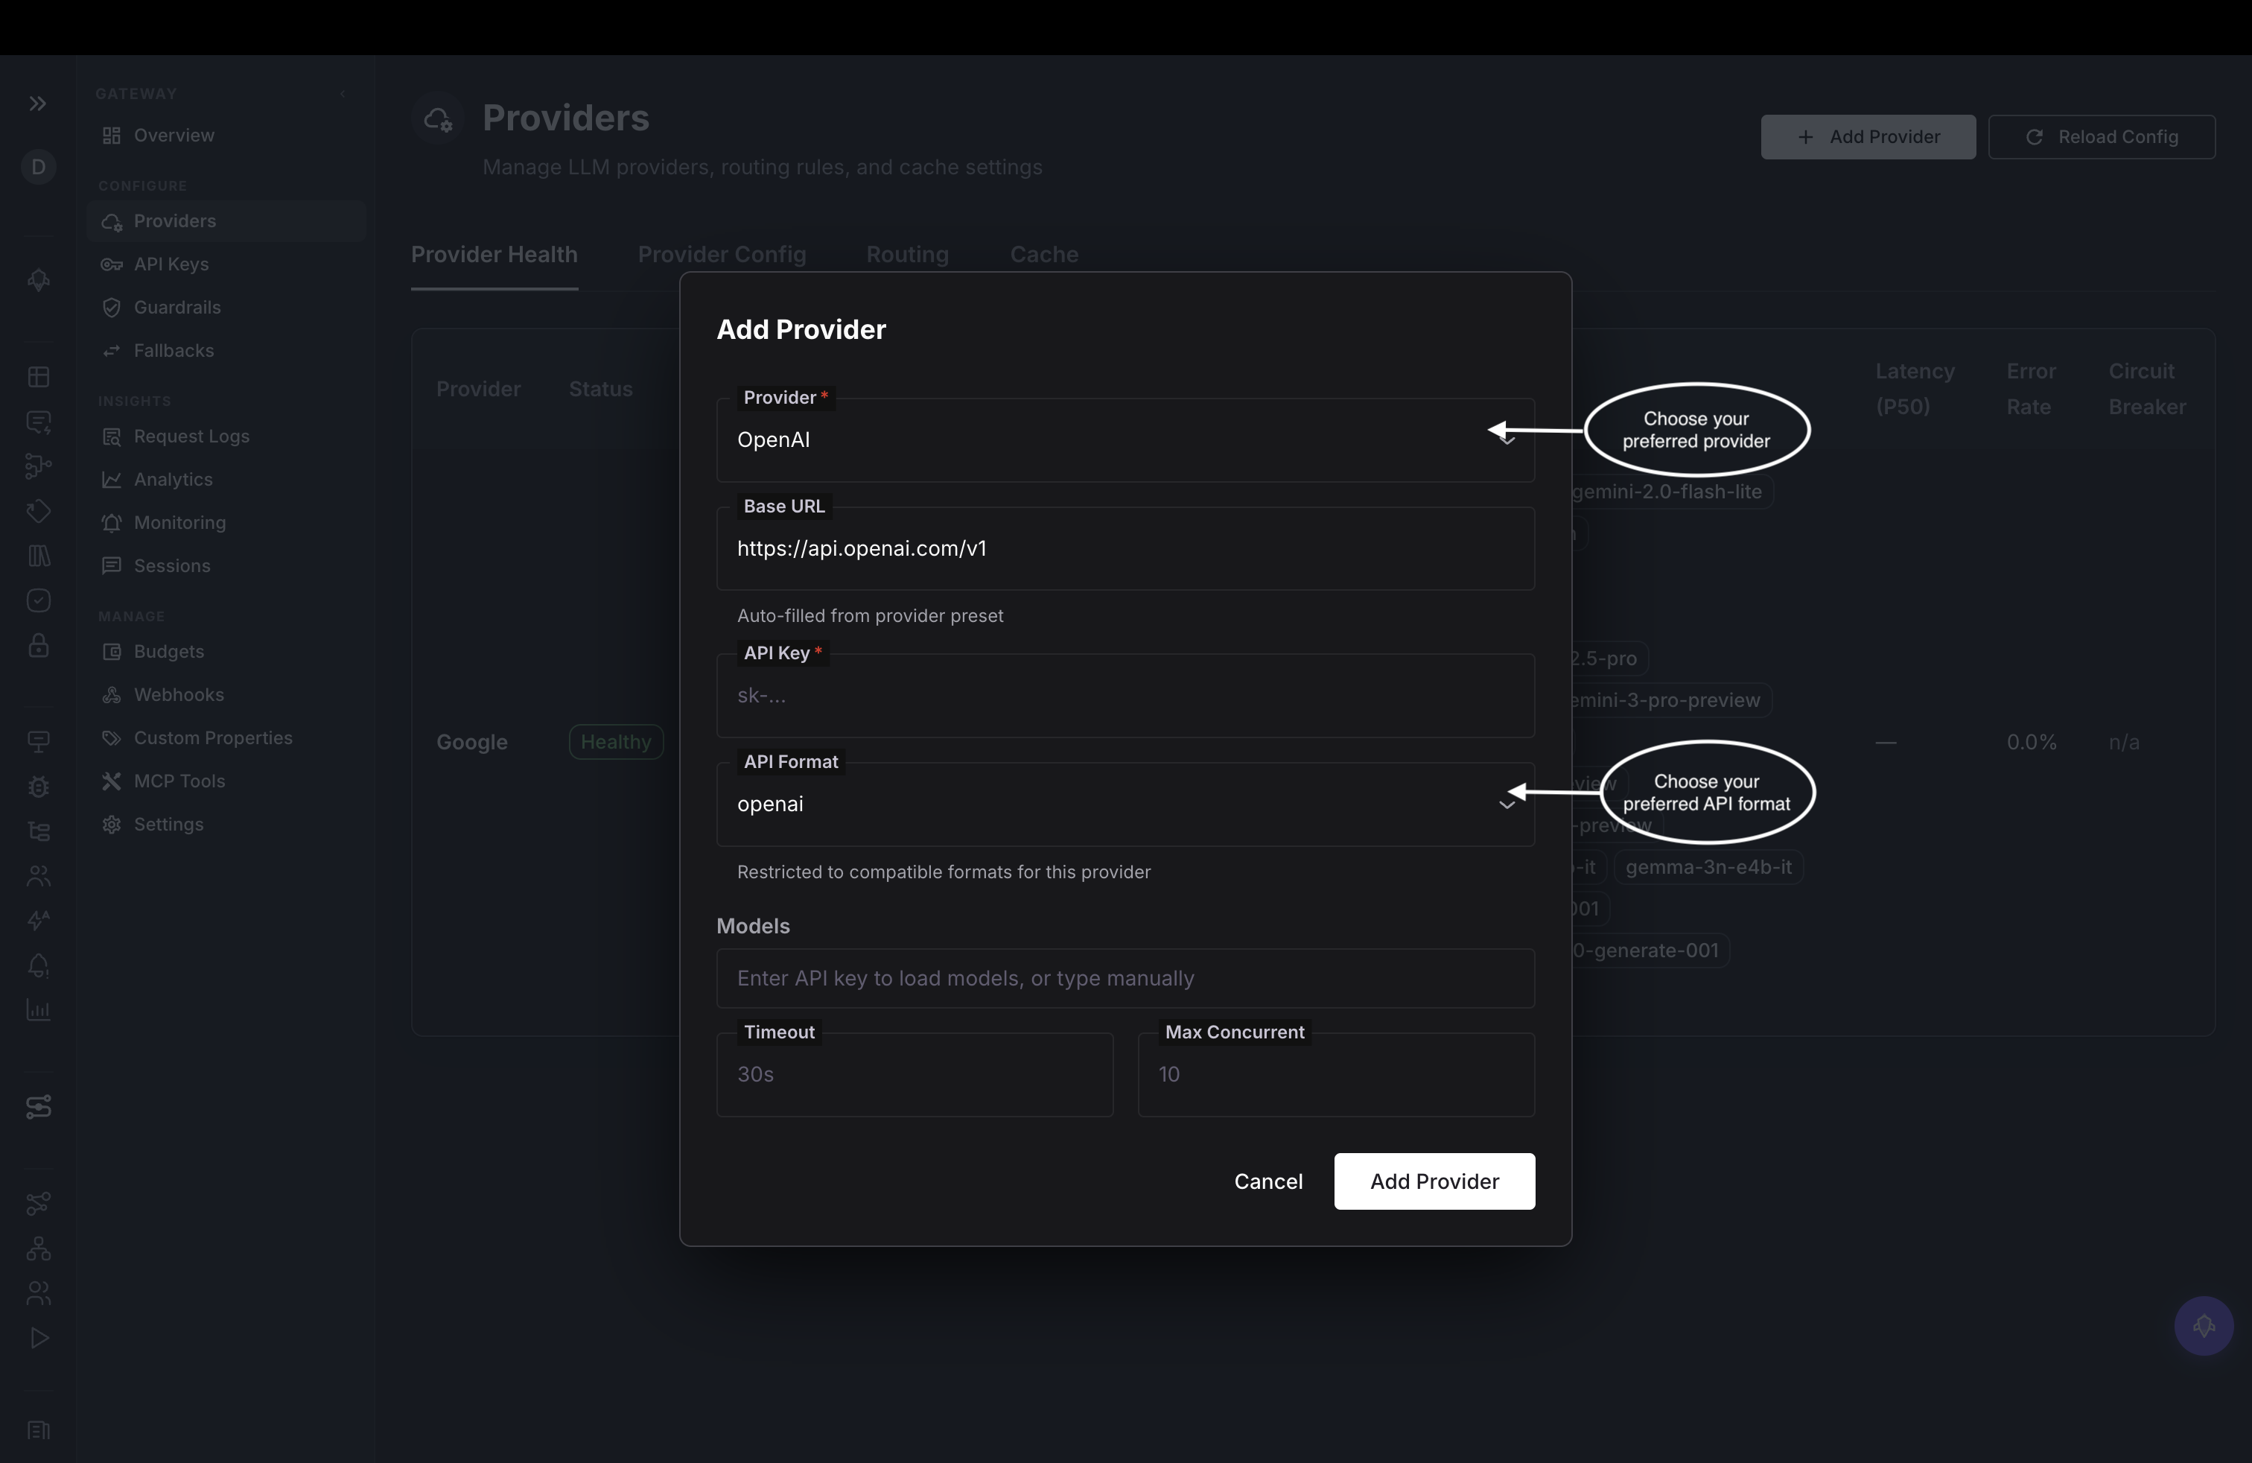Click the gemma-3n-e4b-it model chip
The height and width of the screenshot is (1463, 2252).
pos(1708,867)
